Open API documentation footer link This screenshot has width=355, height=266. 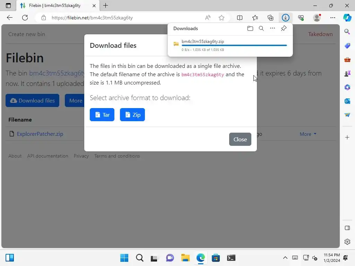click(47, 156)
